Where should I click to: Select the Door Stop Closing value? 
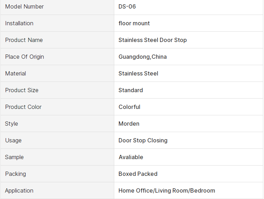click(143, 140)
